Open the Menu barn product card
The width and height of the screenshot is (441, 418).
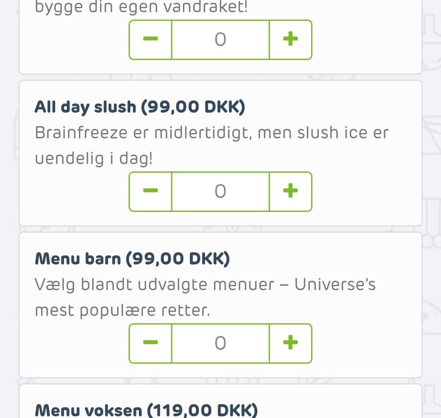click(220, 304)
